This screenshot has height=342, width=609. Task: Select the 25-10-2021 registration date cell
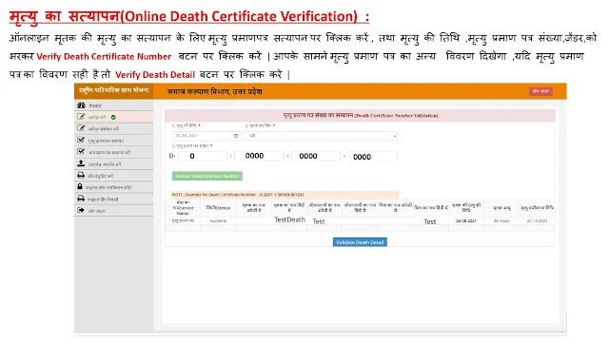pyautogui.click(x=537, y=220)
